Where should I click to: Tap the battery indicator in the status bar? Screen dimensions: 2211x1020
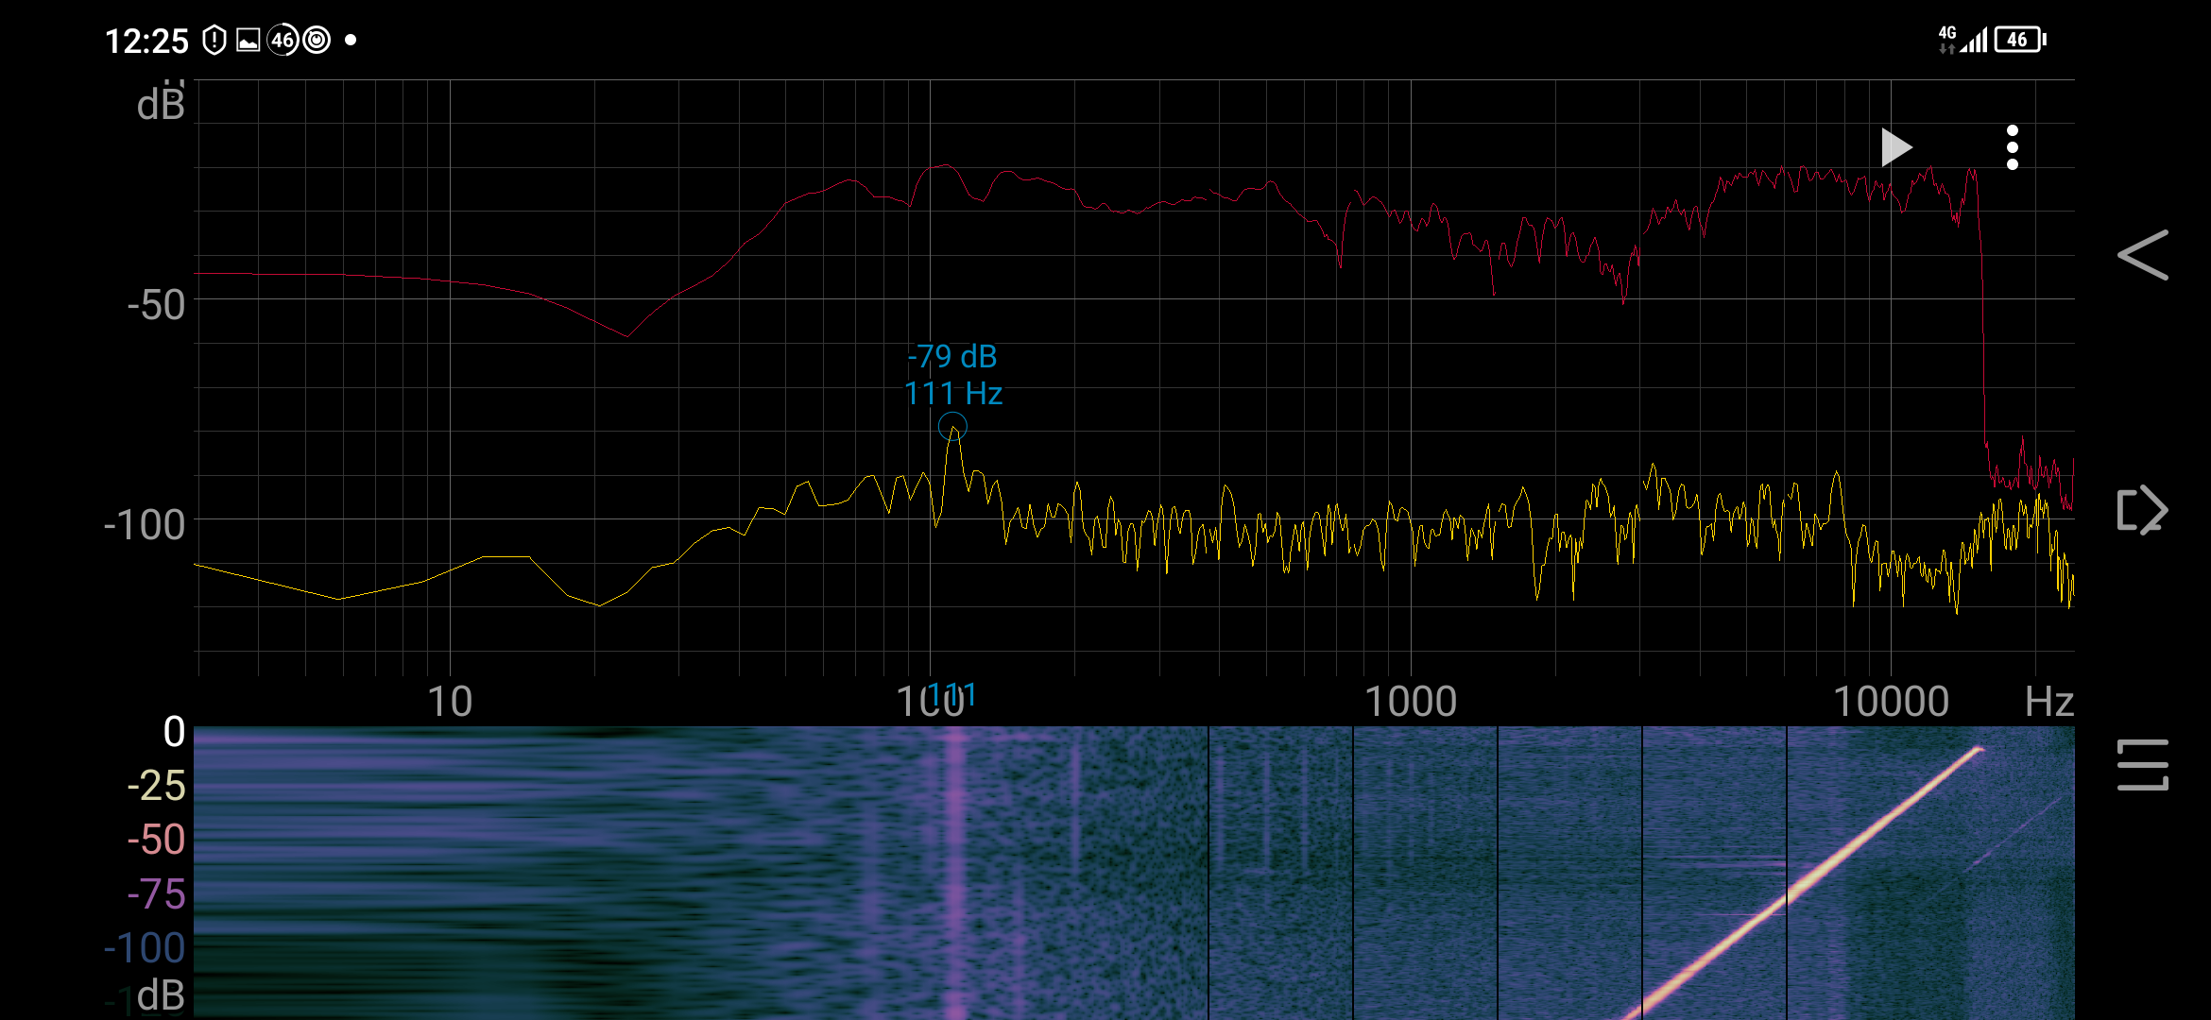(x=2020, y=40)
